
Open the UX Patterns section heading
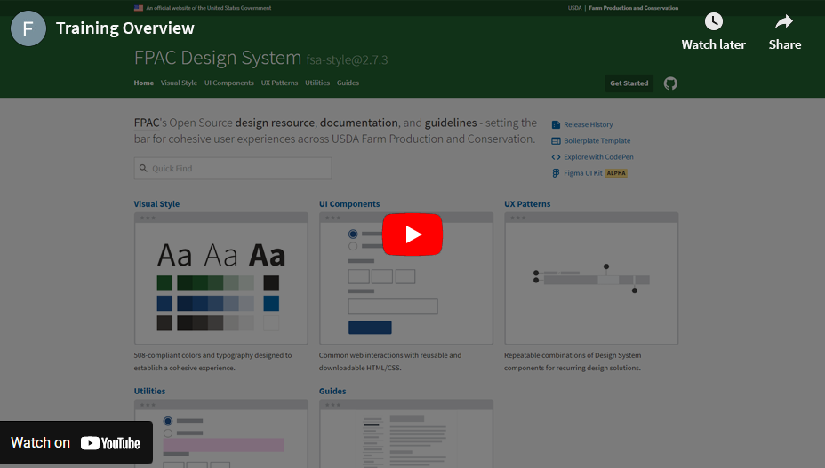point(527,204)
